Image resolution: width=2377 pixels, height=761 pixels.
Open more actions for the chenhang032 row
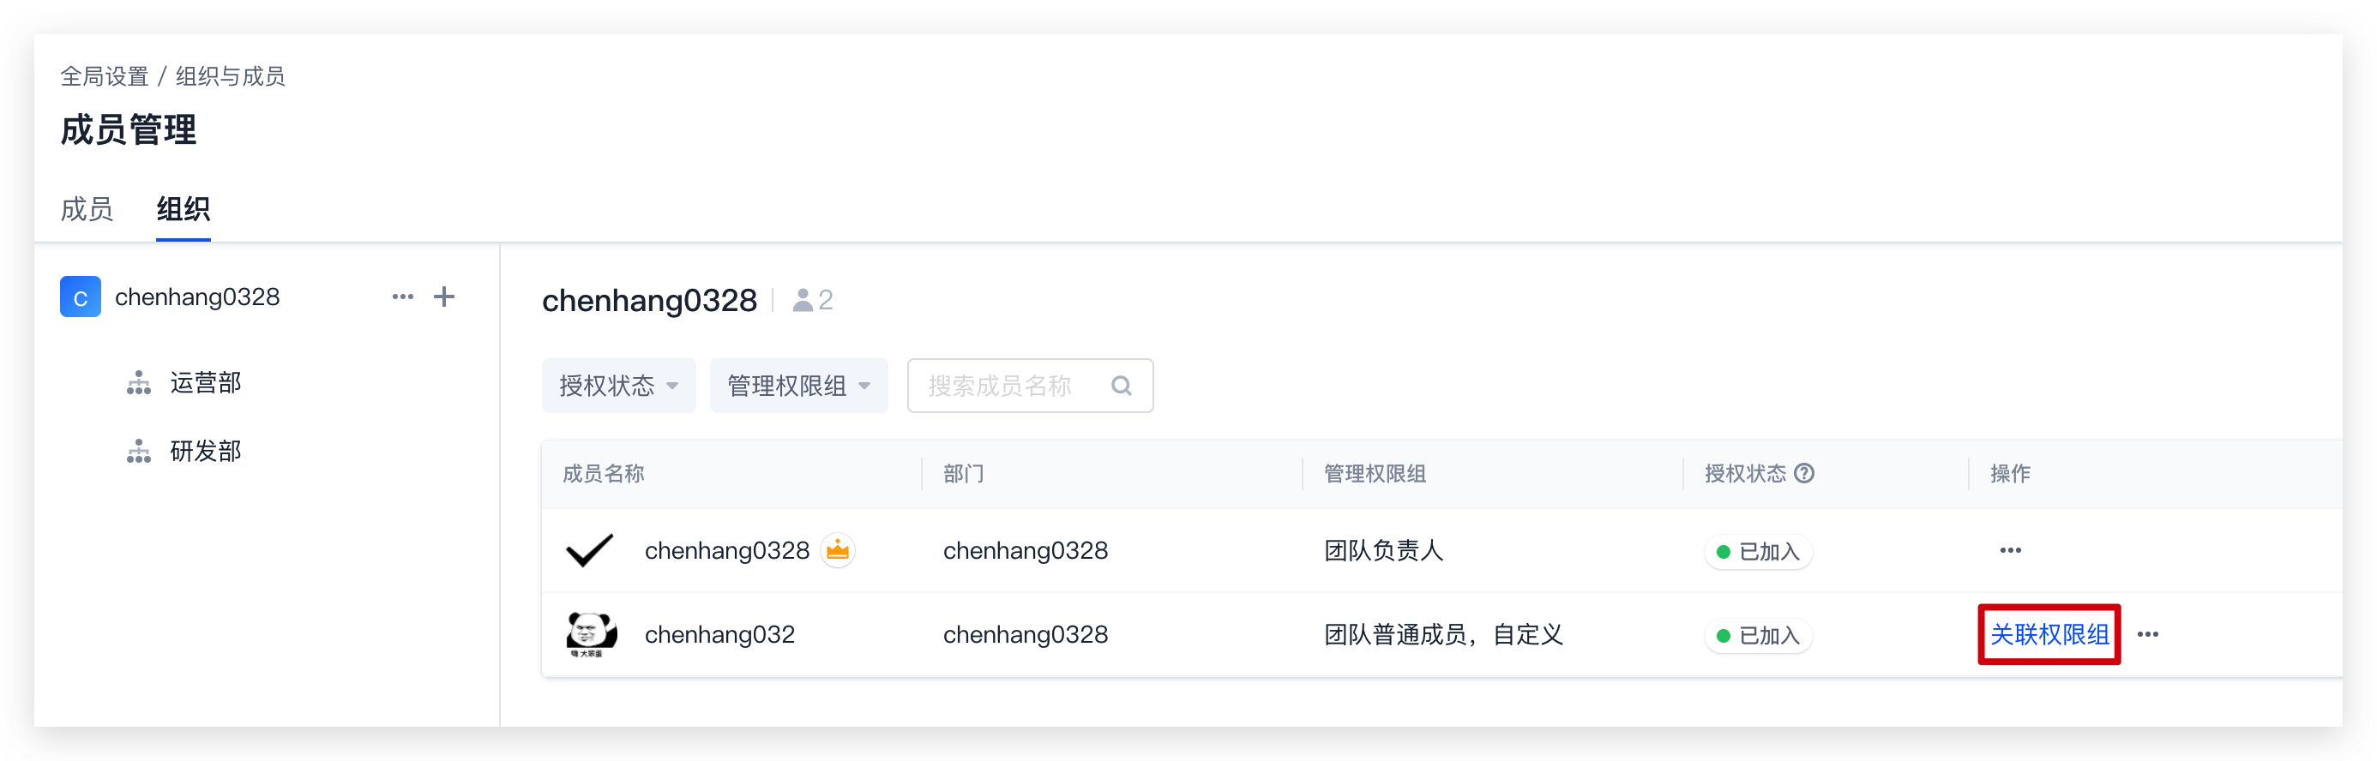(x=2147, y=633)
